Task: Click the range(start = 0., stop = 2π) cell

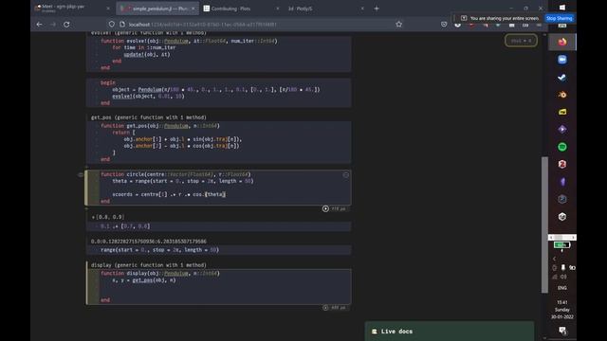Action: (219, 250)
